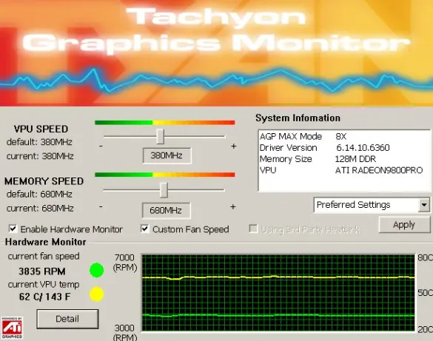Image resolution: width=433 pixels, height=341 pixels.
Task: Click the VPU speed slider handle
Action: click(x=160, y=136)
